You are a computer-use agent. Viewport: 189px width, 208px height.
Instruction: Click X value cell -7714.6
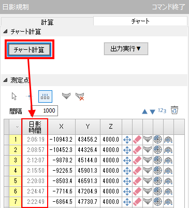click(62, 191)
